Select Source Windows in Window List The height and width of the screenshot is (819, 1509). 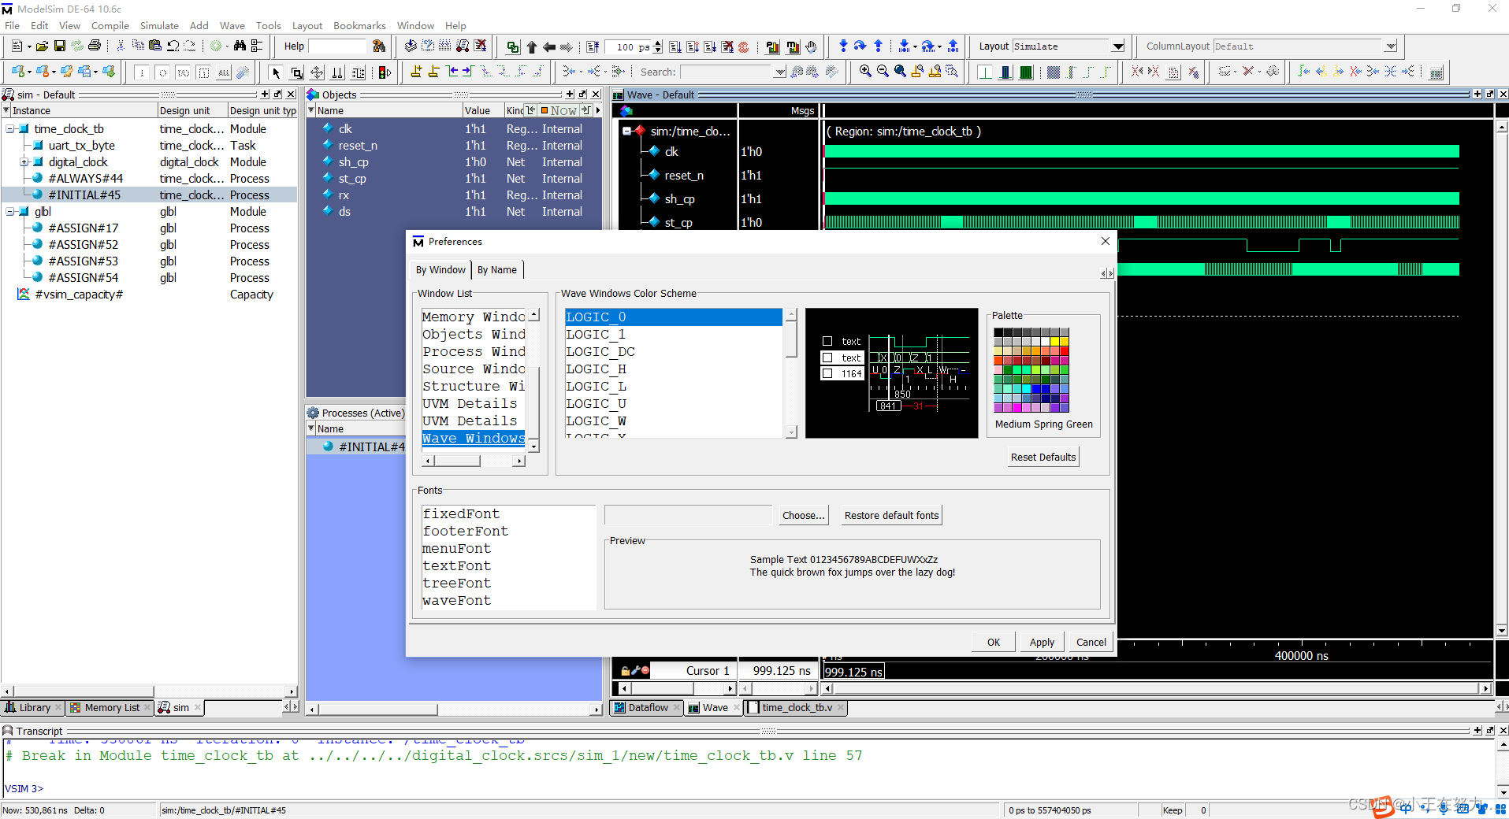click(x=474, y=369)
